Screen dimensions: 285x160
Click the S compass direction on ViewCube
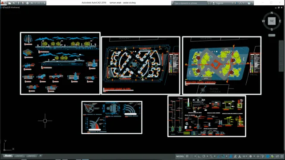(x=272, y=29)
